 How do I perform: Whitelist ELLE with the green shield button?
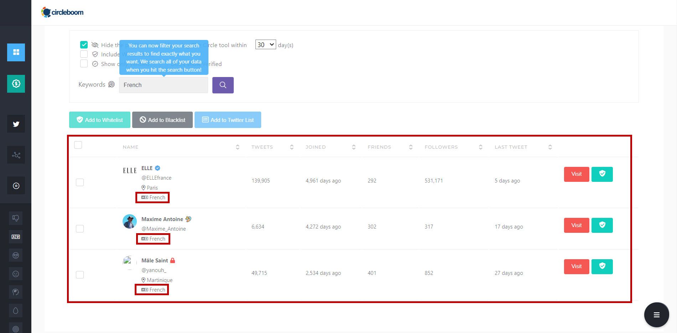602,174
